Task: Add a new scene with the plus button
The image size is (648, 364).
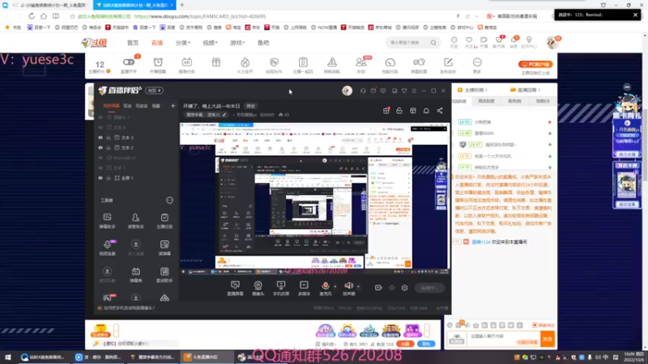Action: point(173,106)
